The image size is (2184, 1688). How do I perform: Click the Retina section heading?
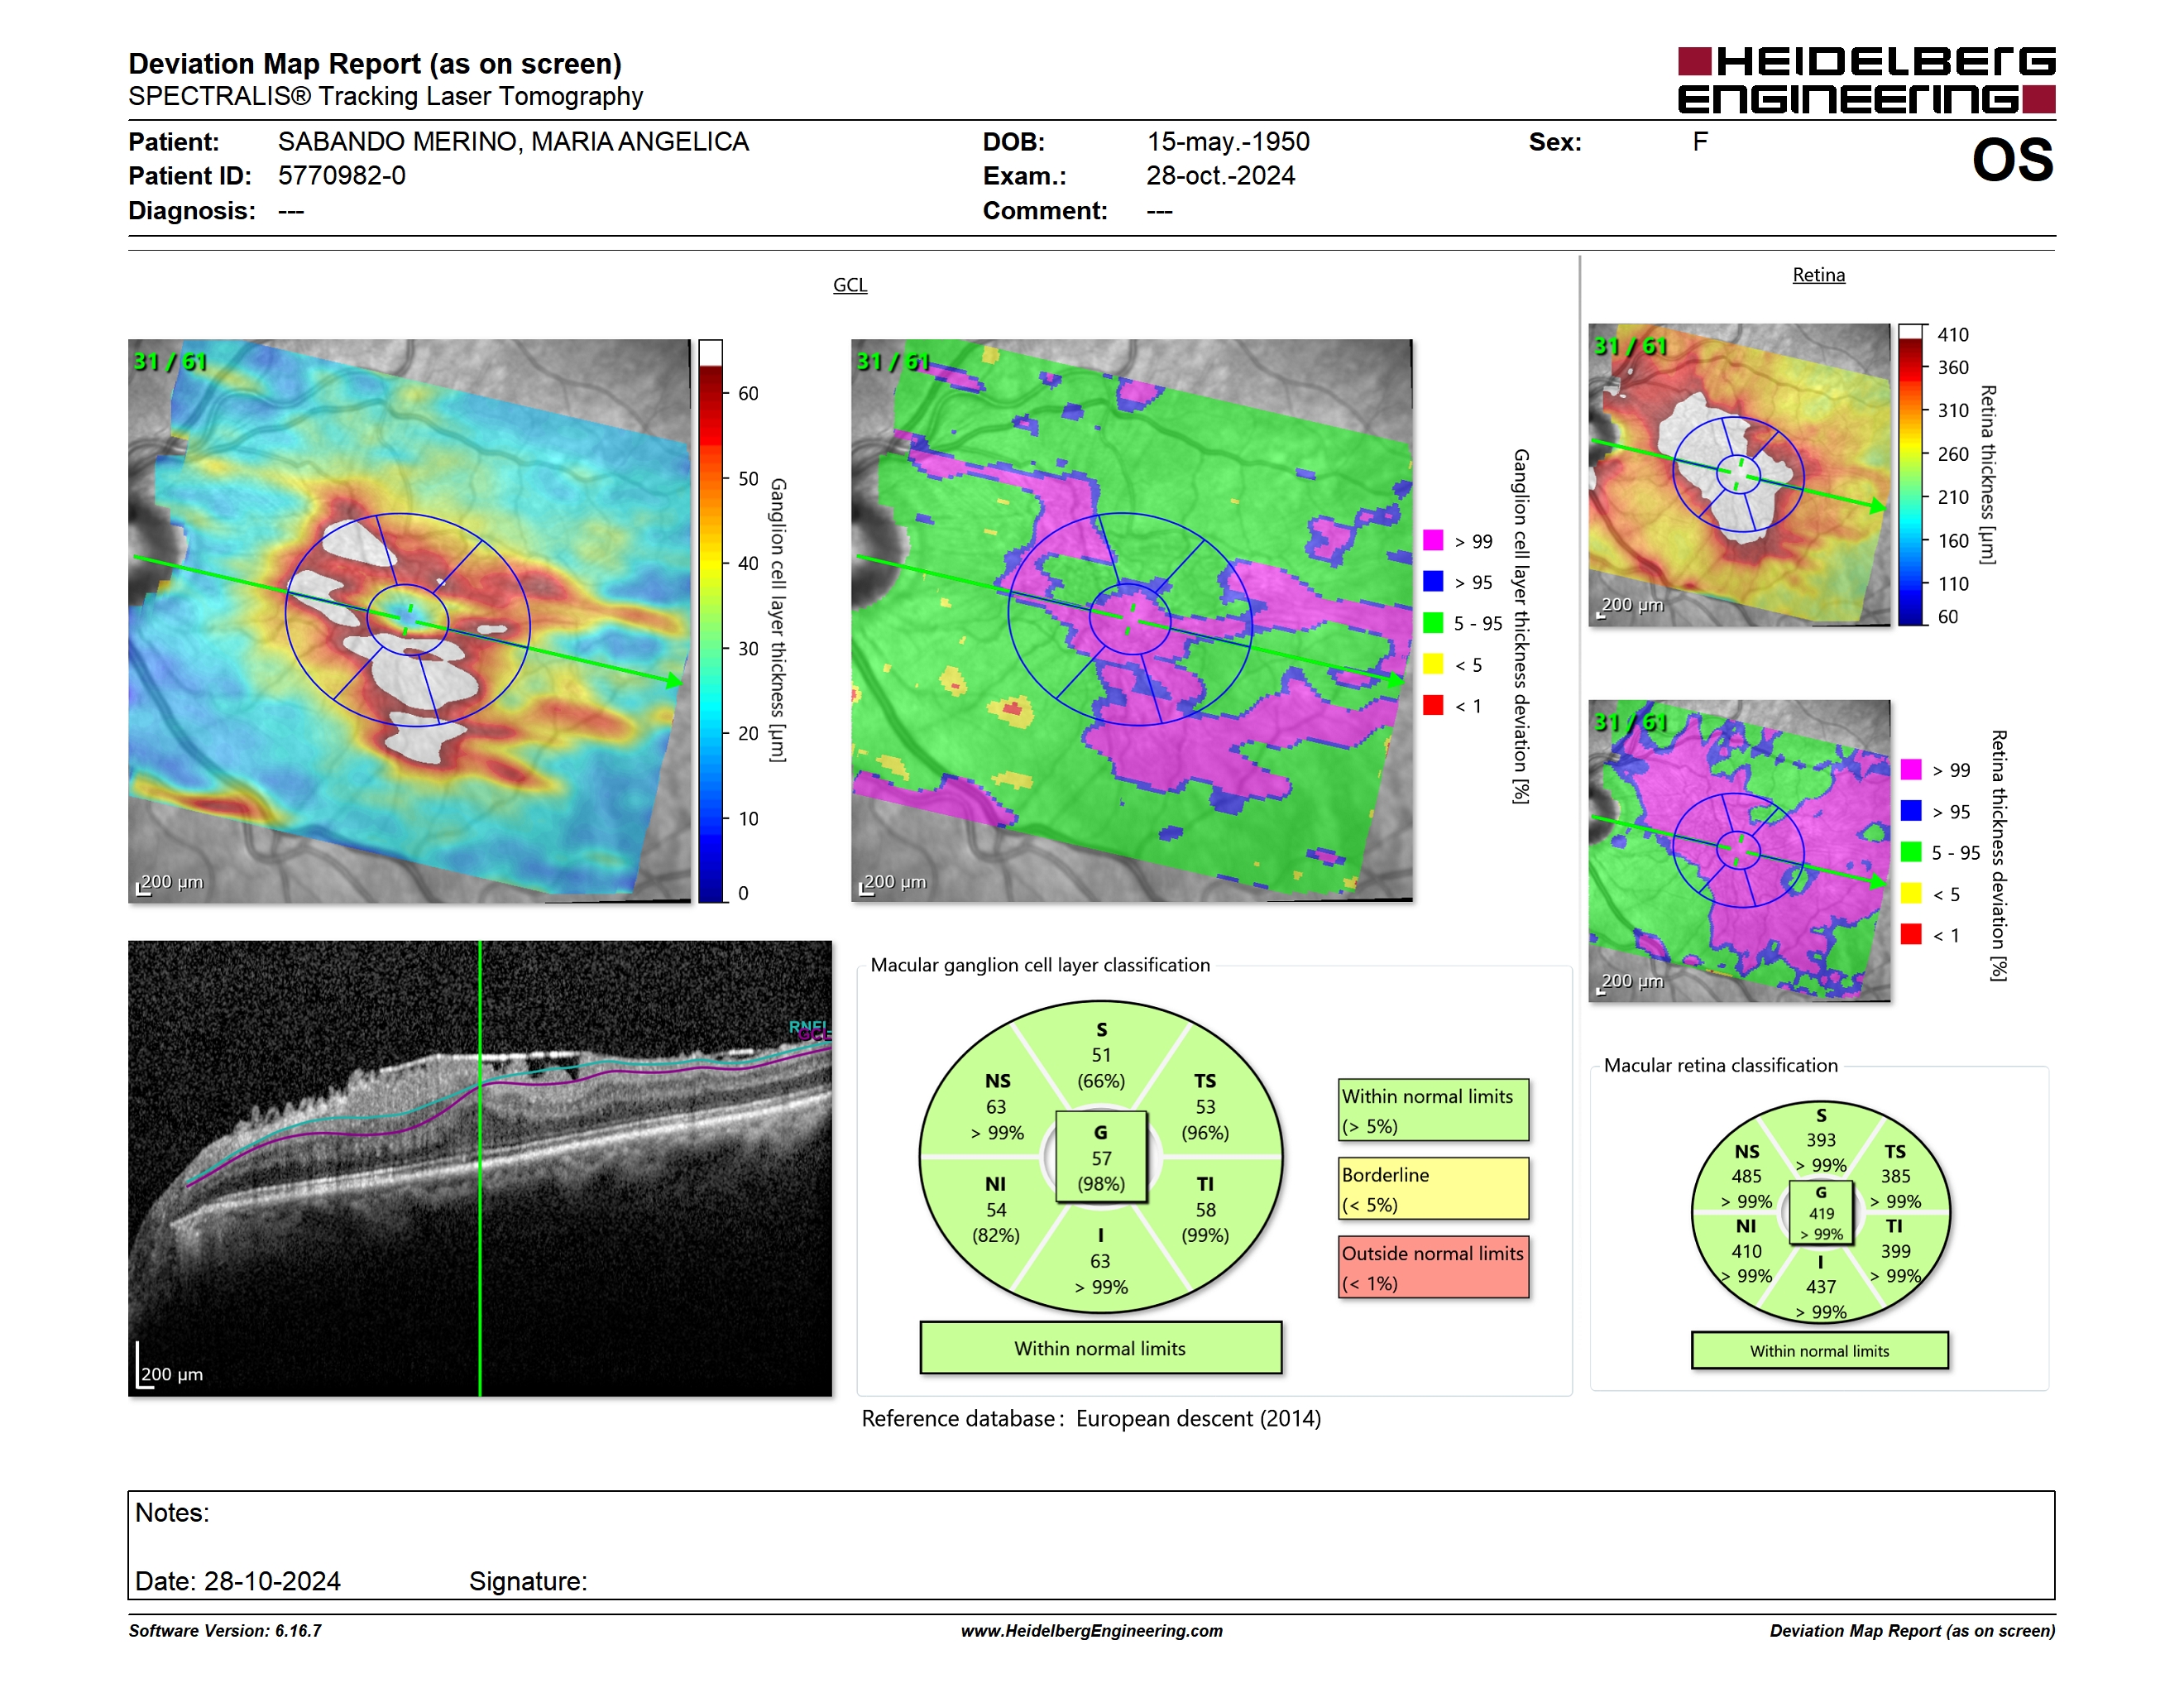pyautogui.click(x=1818, y=275)
